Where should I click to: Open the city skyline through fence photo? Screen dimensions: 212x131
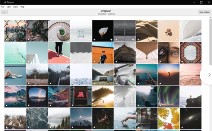[15, 31]
